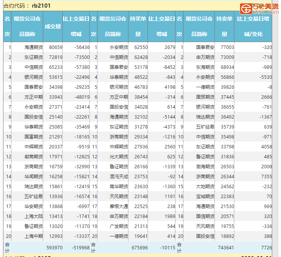Click the long position value 62550

pyautogui.click(x=141, y=47)
